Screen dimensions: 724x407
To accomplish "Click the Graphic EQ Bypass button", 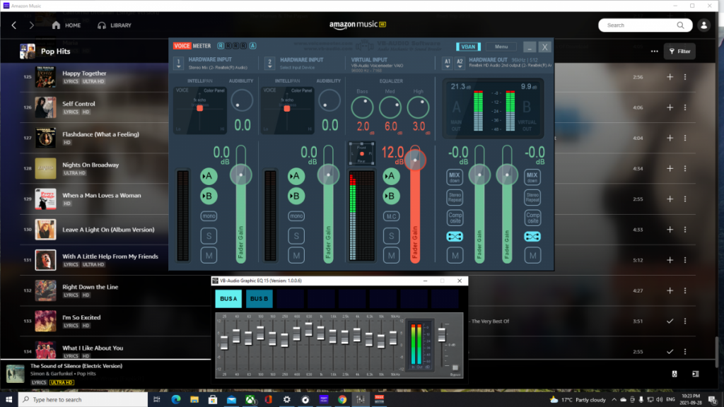I will click(455, 368).
